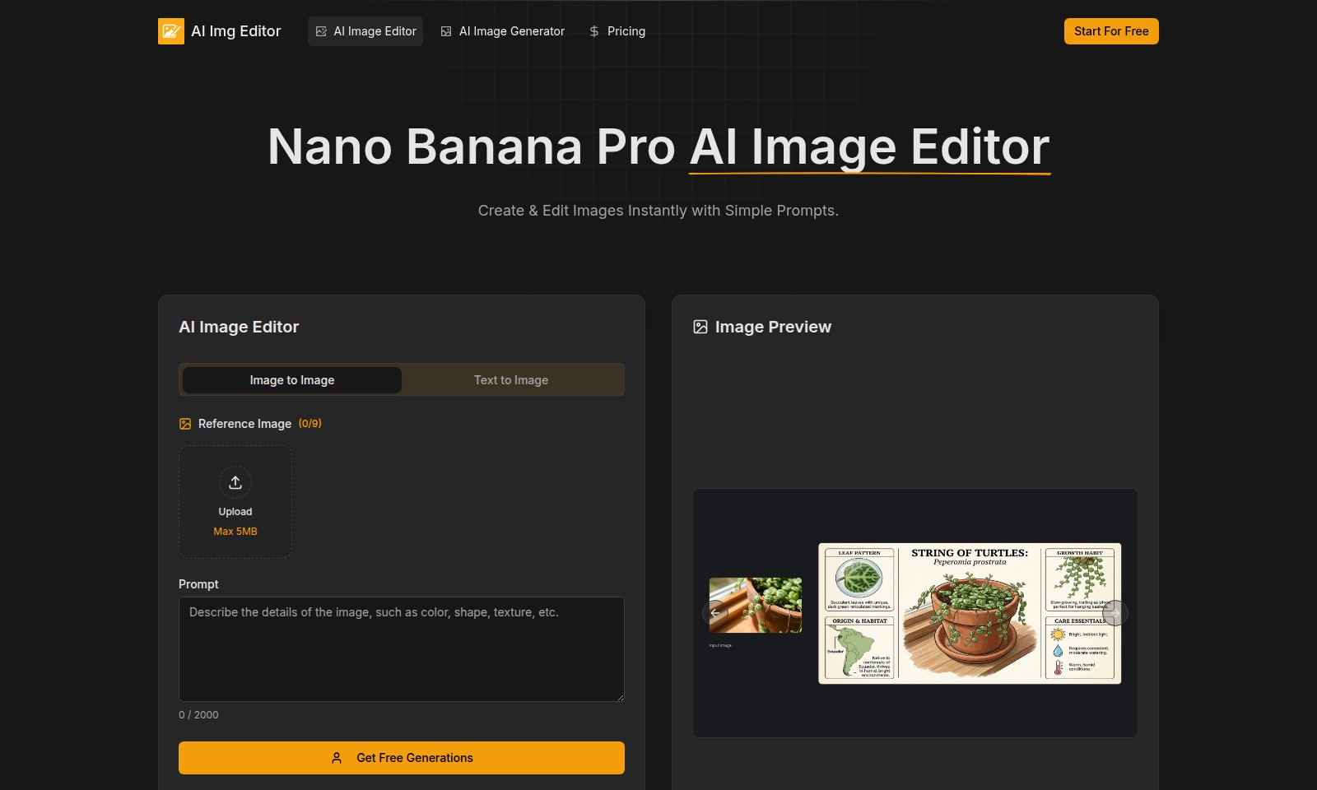The image size is (1317, 790).
Task: Click the Prompt label
Action: click(x=198, y=584)
